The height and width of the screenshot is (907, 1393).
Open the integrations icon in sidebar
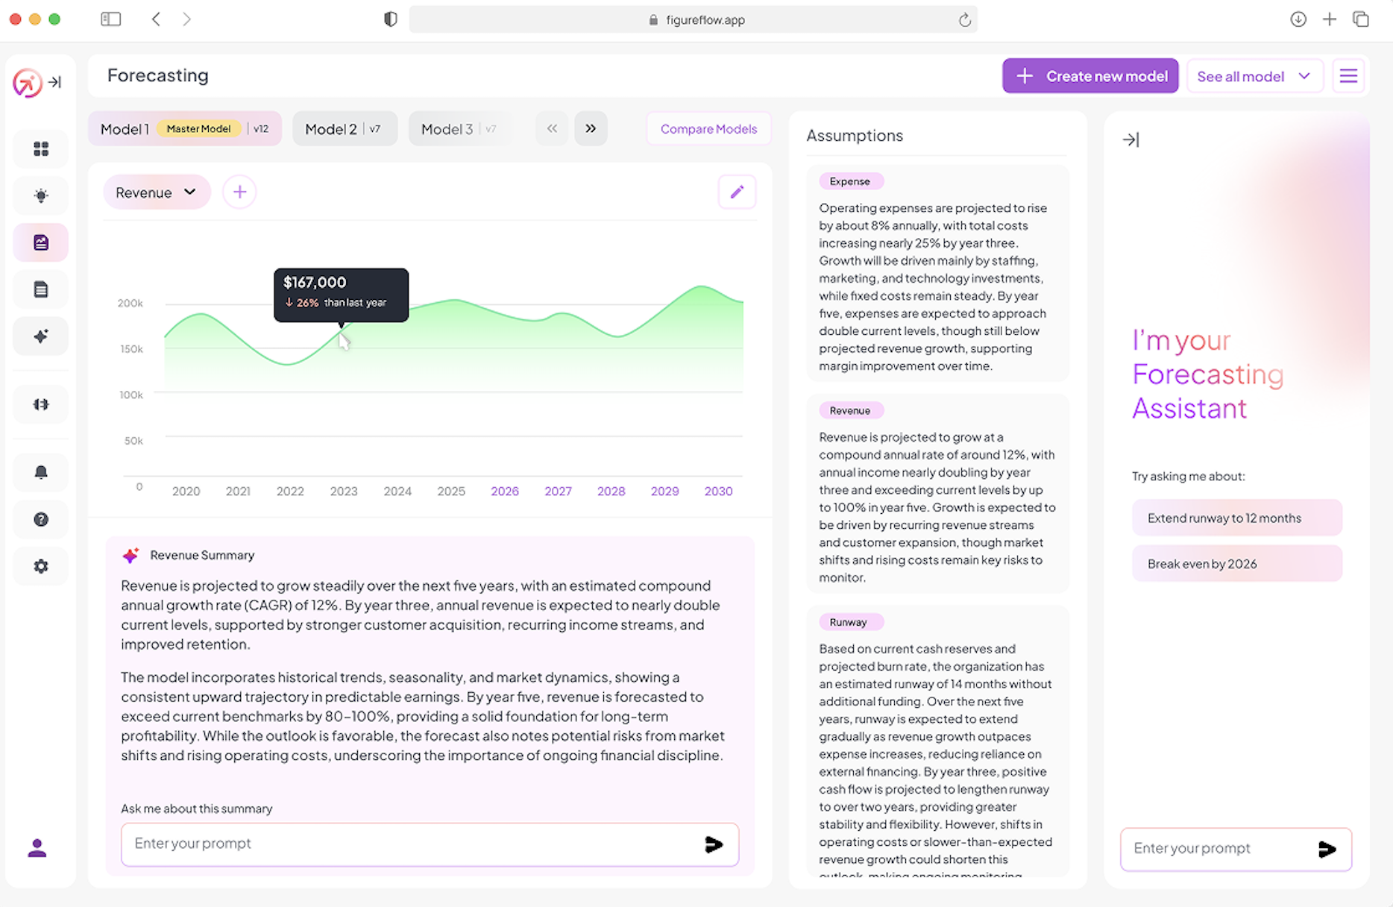(x=41, y=404)
